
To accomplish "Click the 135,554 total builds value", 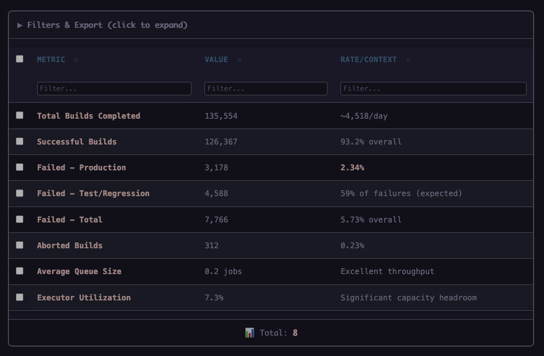I will 221,116.
